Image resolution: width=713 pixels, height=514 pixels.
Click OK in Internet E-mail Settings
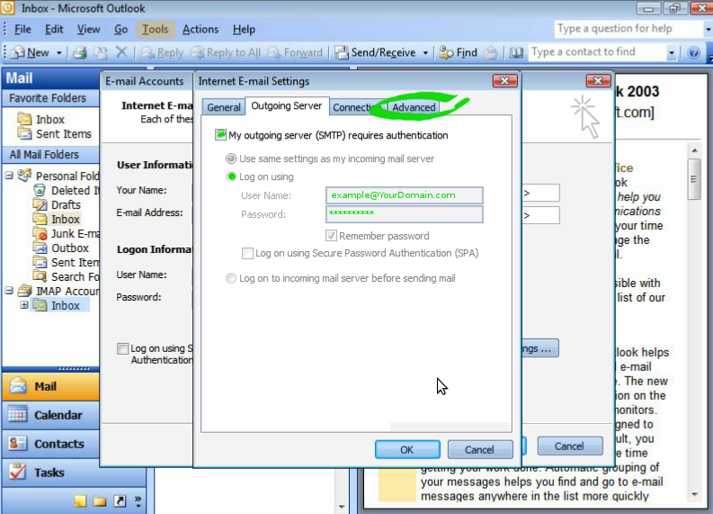coord(407,450)
